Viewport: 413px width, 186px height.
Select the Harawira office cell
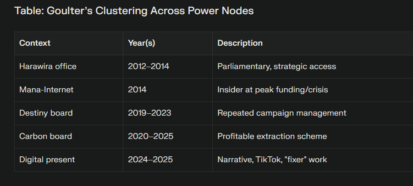point(48,66)
